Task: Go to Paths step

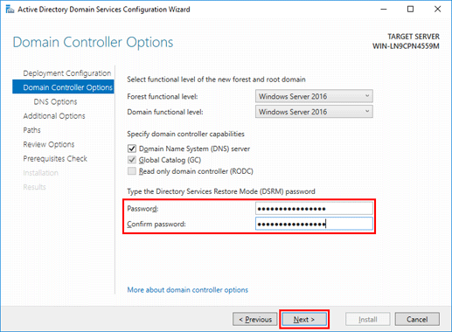Action: coord(31,130)
